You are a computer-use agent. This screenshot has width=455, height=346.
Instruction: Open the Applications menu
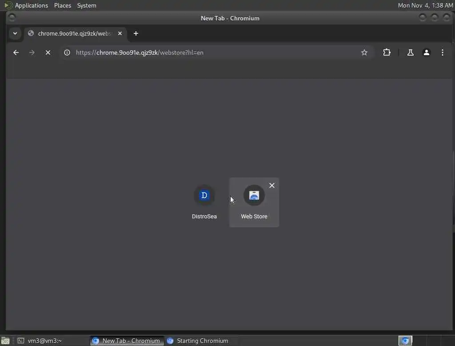pyautogui.click(x=32, y=5)
